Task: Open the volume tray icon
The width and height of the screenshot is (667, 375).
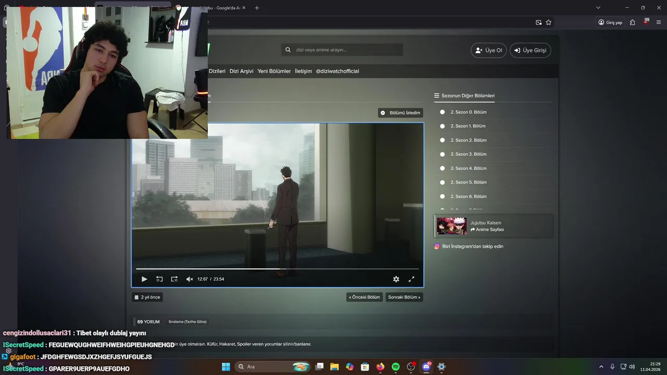Action: 632,367
